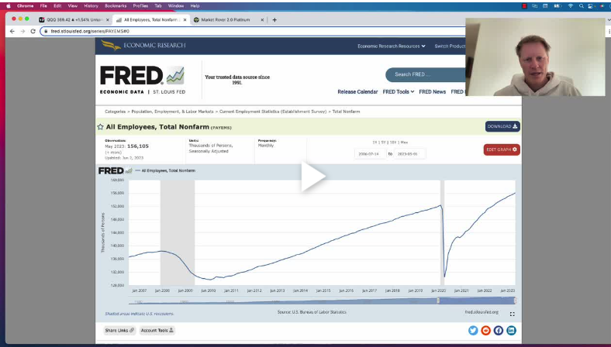Open the Total Nonfarm breadcrumb
The width and height of the screenshot is (611, 347).
pyautogui.click(x=346, y=112)
